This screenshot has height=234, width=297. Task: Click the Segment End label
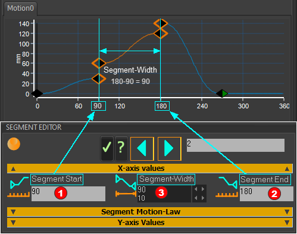click(x=265, y=180)
